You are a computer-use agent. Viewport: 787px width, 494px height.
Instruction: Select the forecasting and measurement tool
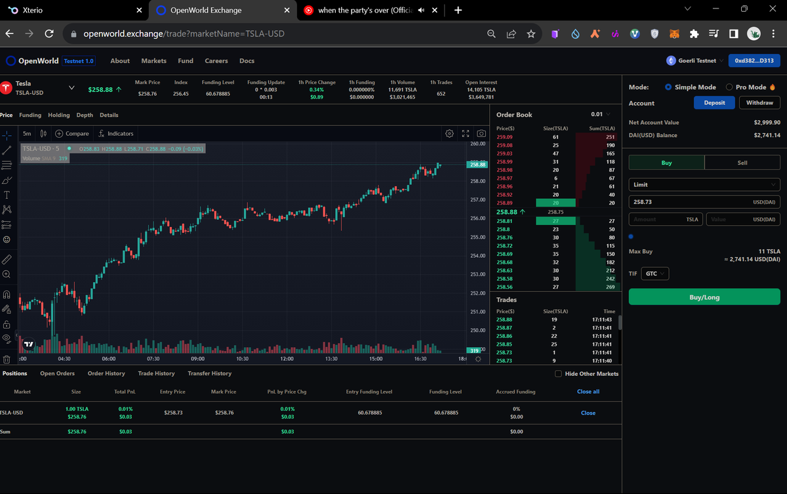(7, 225)
